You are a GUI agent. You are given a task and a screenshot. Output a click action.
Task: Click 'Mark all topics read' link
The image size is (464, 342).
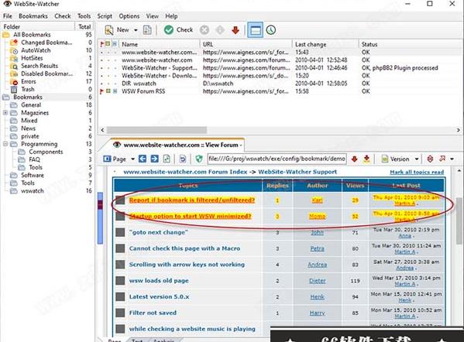pos(417,172)
